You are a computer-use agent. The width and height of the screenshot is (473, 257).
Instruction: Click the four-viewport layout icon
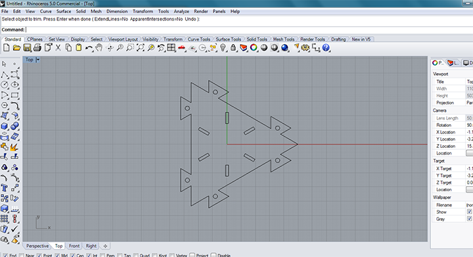171,48
